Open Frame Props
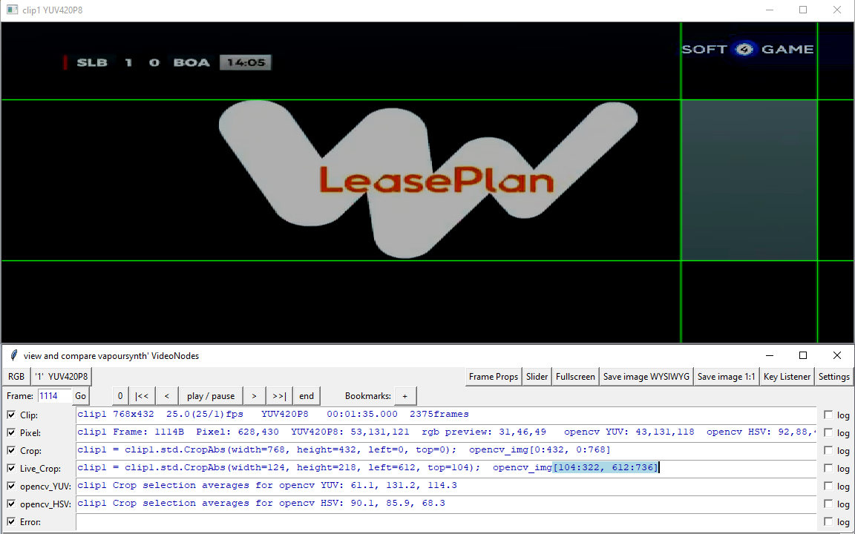The image size is (855, 534). coord(493,377)
